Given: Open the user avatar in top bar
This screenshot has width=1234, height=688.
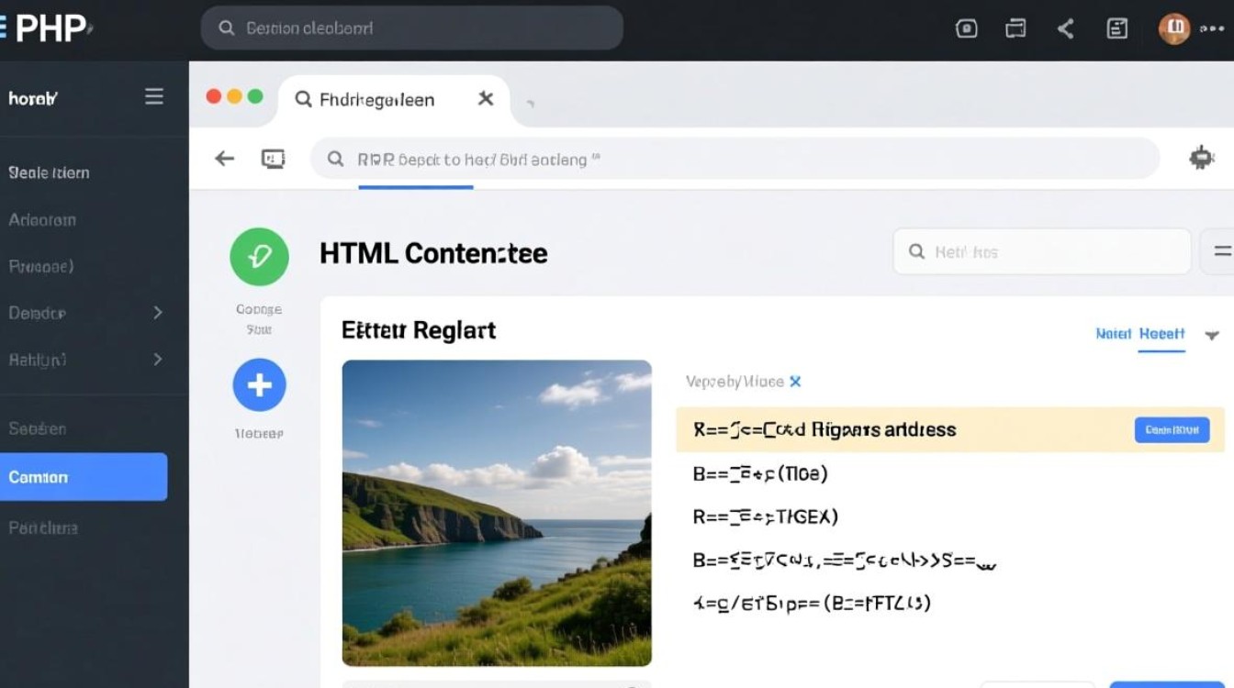Looking at the screenshot, I should click(x=1173, y=28).
